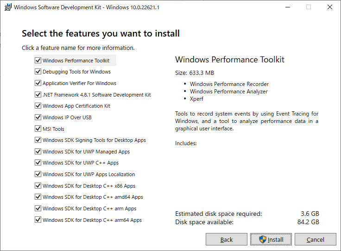
Task: Click the Windows Performance Toolkit details heading
Action: (230, 60)
